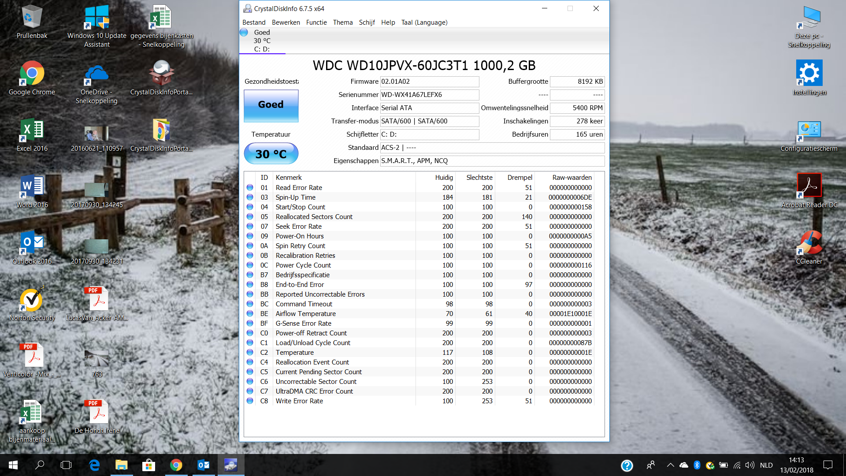Screen dimensions: 846x476
Task: Switch to CrystalDiskInfo taskbar button
Action: (230, 465)
